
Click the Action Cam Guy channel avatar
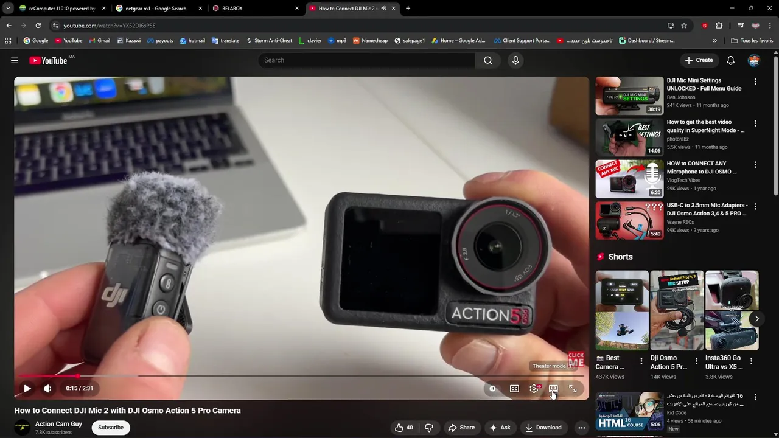[x=23, y=428]
